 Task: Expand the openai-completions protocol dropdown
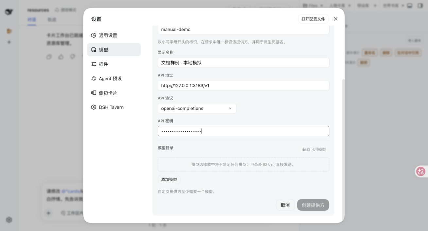tap(197, 108)
